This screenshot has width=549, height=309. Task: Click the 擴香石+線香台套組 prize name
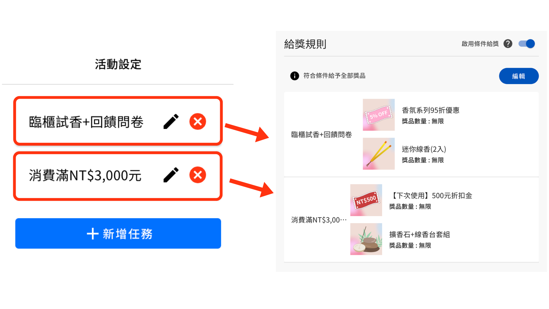(419, 234)
